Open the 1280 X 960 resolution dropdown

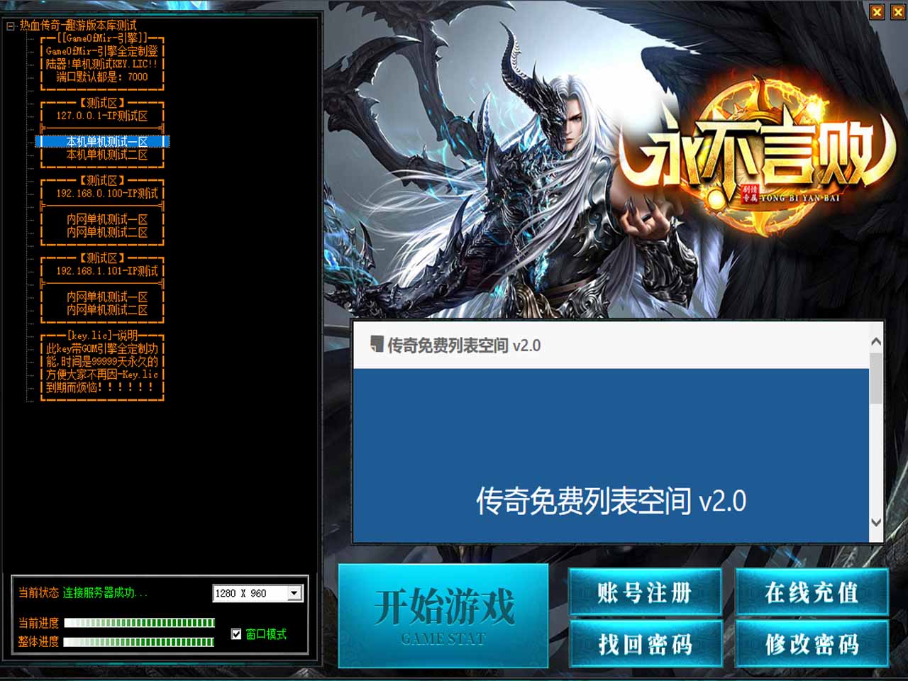[294, 593]
